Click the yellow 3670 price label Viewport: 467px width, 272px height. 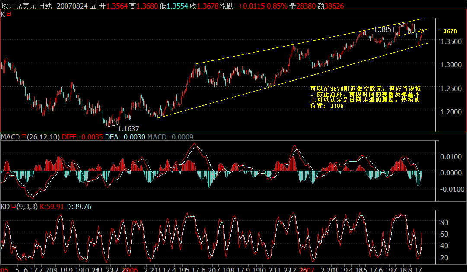(x=450, y=31)
